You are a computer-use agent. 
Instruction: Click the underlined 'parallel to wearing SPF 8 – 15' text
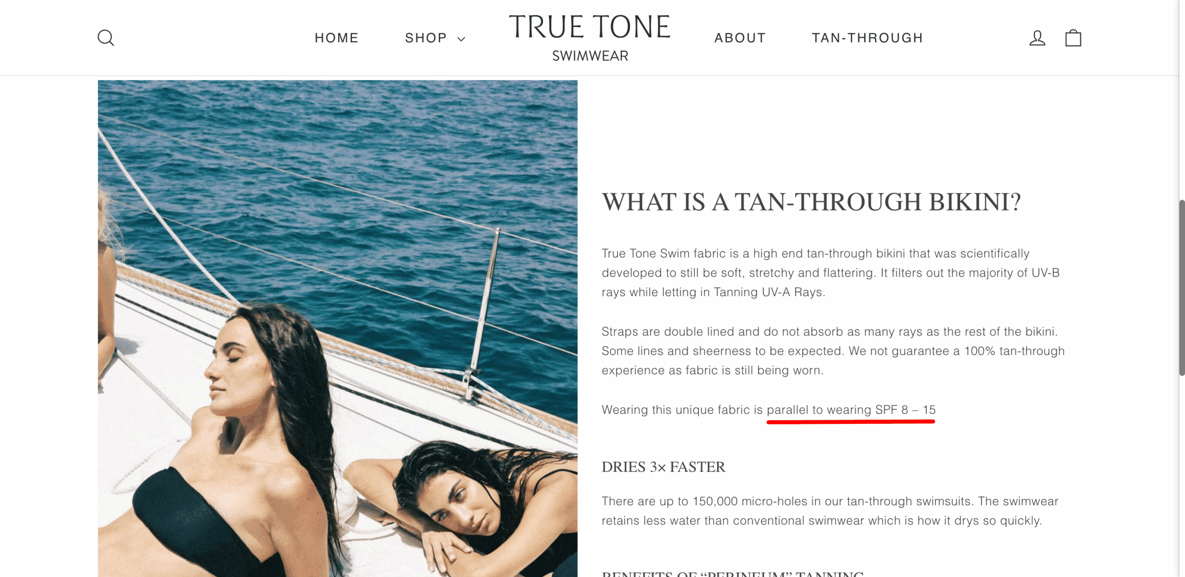coord(851,410)
